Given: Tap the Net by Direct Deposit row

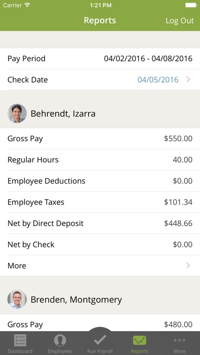Looking at the screenshot, I should click(100, 223).
